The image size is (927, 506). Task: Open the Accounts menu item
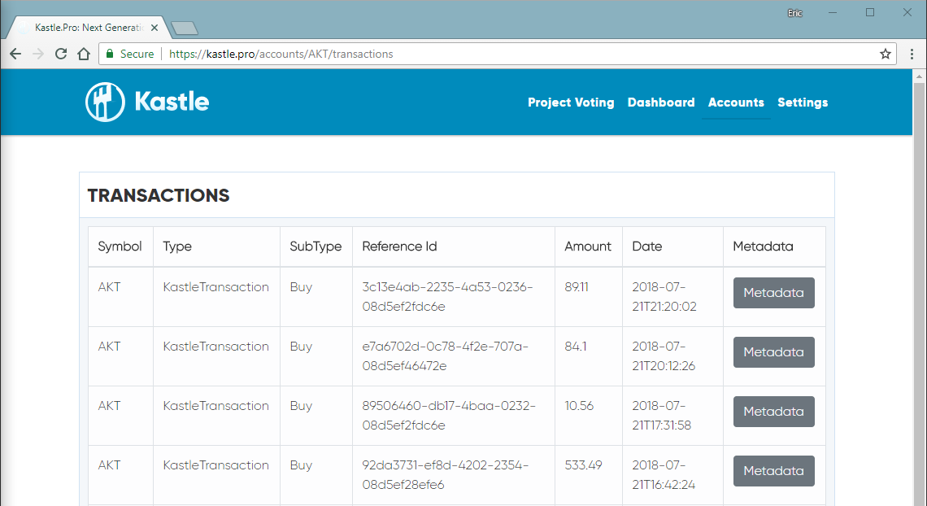pyautogui.click(x=736, y=103)
